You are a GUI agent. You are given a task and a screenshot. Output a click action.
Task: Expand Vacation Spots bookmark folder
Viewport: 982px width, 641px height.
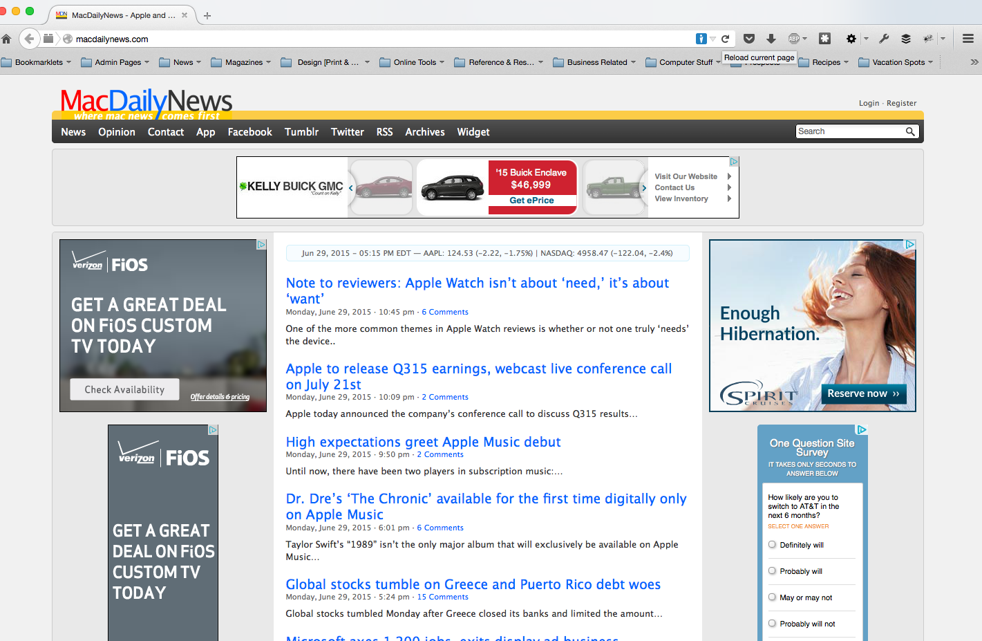pos(896,62)
